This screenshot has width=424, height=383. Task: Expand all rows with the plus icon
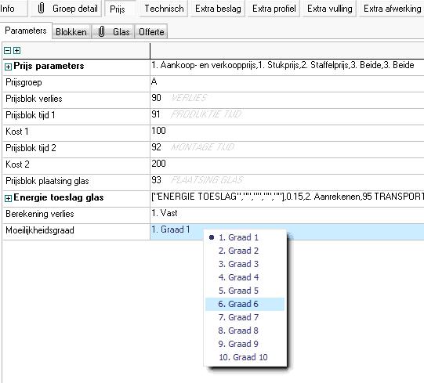click(16, 51)
